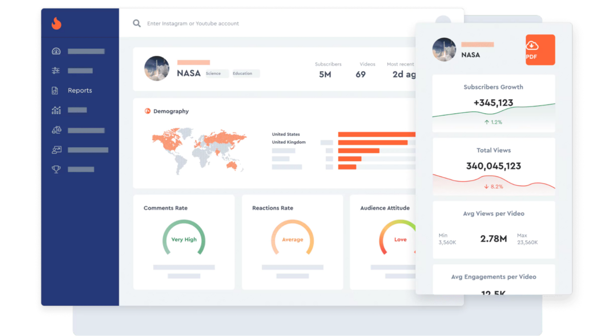Open the comparison scales icon in sidebar
615x336 pixels.
[56, 130]
